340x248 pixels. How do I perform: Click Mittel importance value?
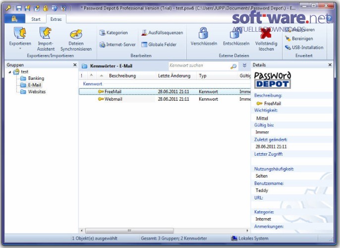[x=262, y=118]
